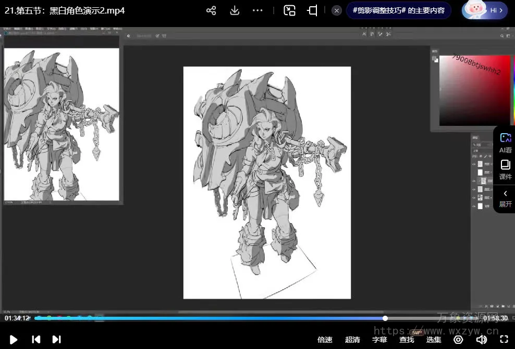Open the AI看 assistant panel
515x349 pixels.
(505, 143)
